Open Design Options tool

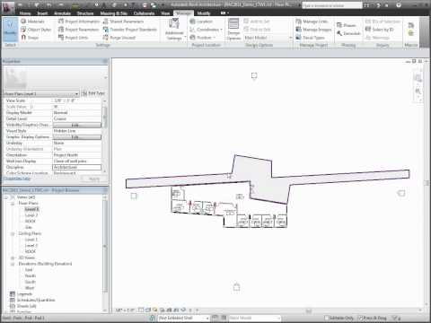coord(233,30)
